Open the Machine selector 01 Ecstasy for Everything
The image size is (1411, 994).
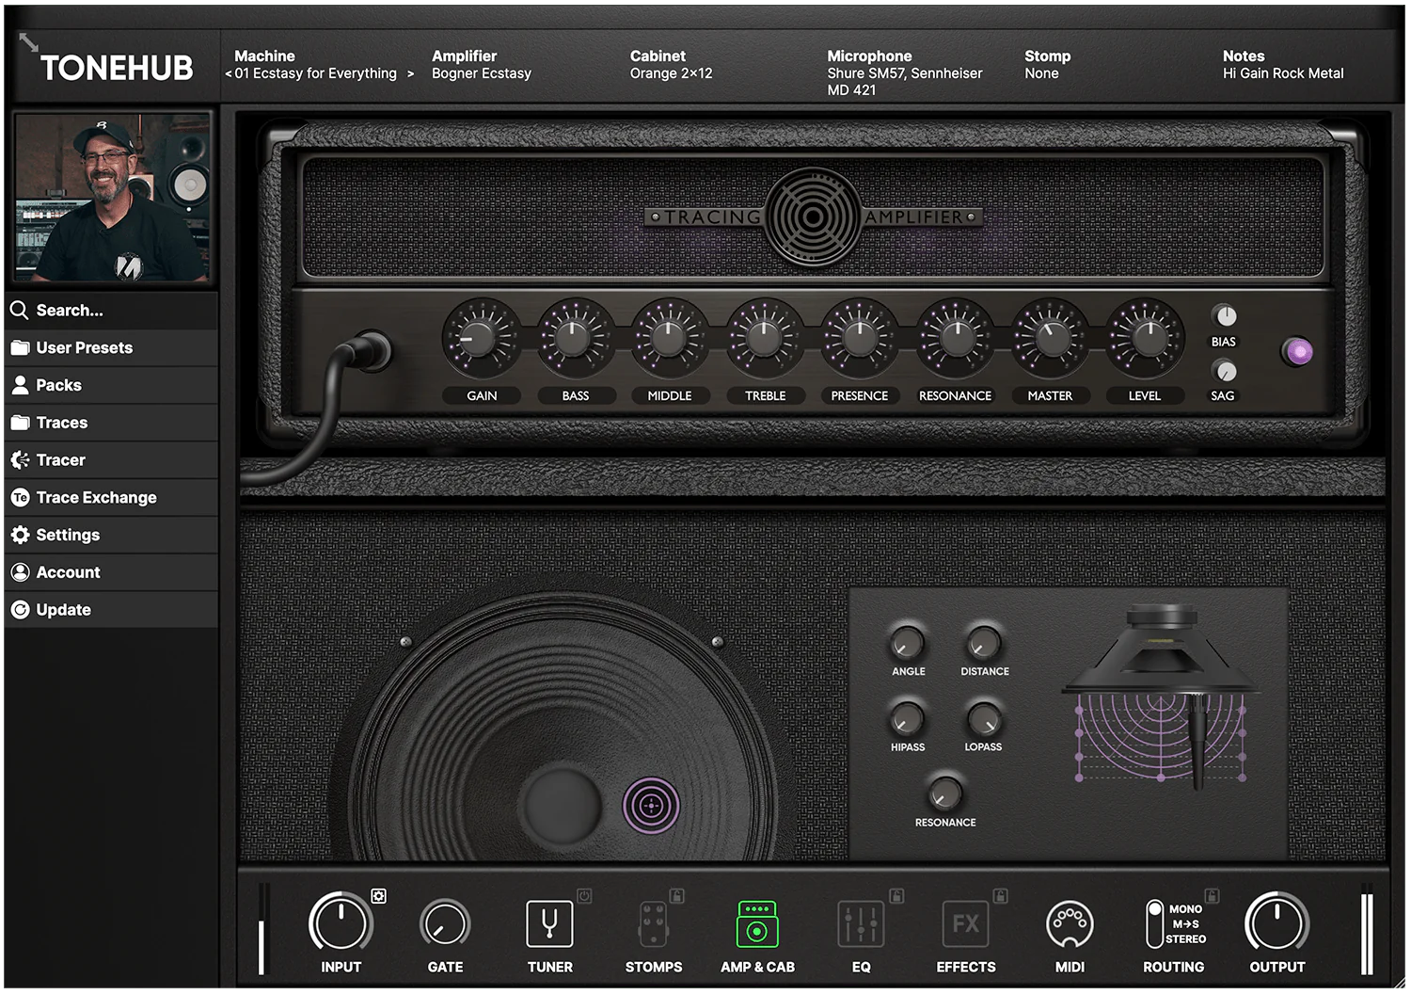coord(315,73)
